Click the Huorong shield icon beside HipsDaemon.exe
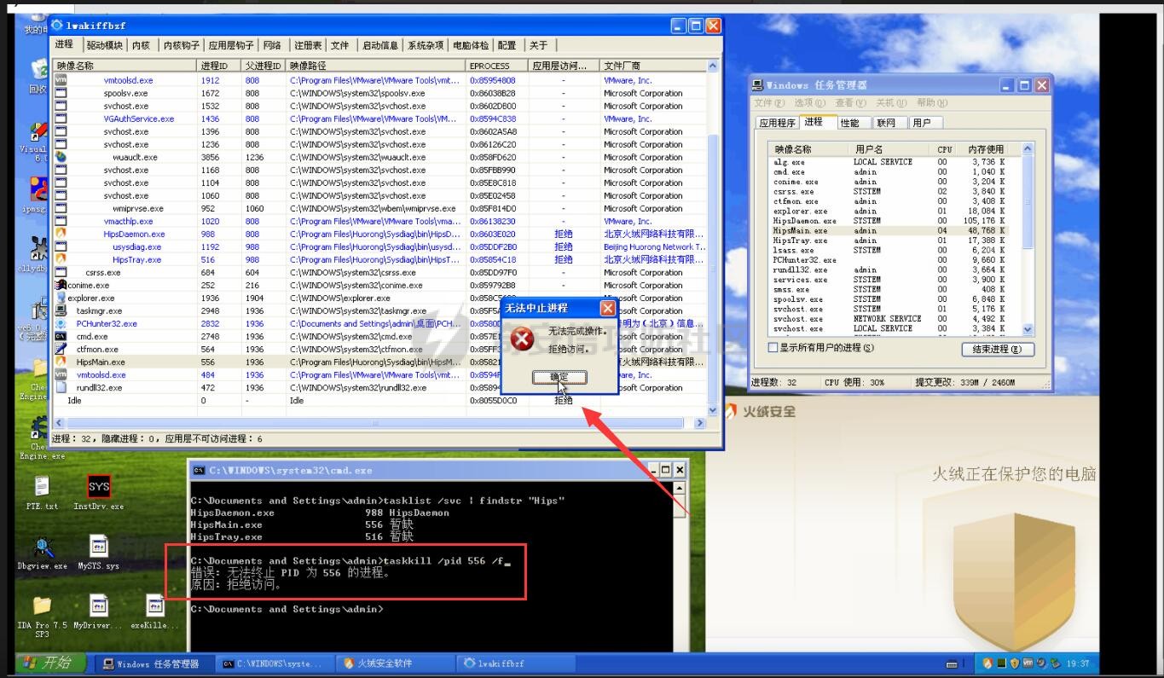Screen dimensions: 1164x678 [x=61, y=234]
